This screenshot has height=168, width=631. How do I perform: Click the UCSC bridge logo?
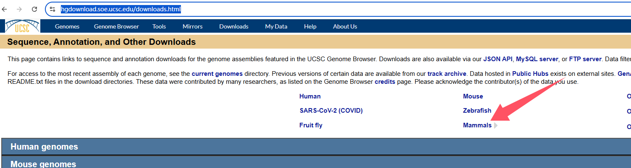click(x=22, y=26)
